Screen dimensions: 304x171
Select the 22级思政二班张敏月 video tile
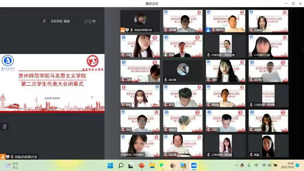click(140, 146)
